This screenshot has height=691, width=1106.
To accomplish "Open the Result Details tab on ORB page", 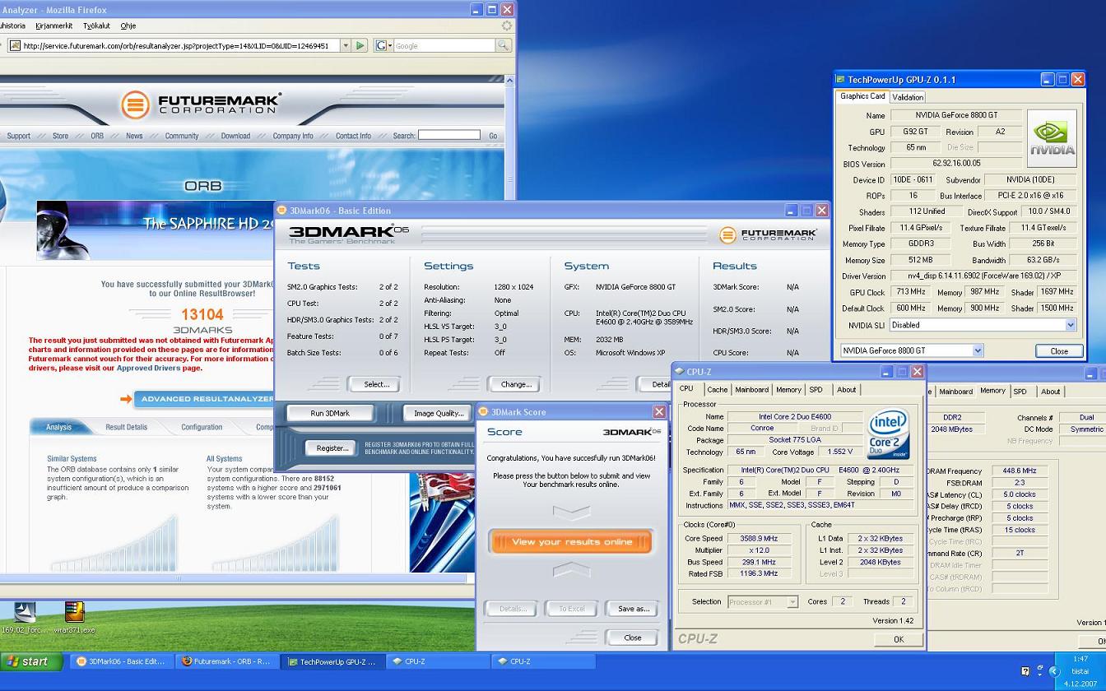I will click(126, 427).
